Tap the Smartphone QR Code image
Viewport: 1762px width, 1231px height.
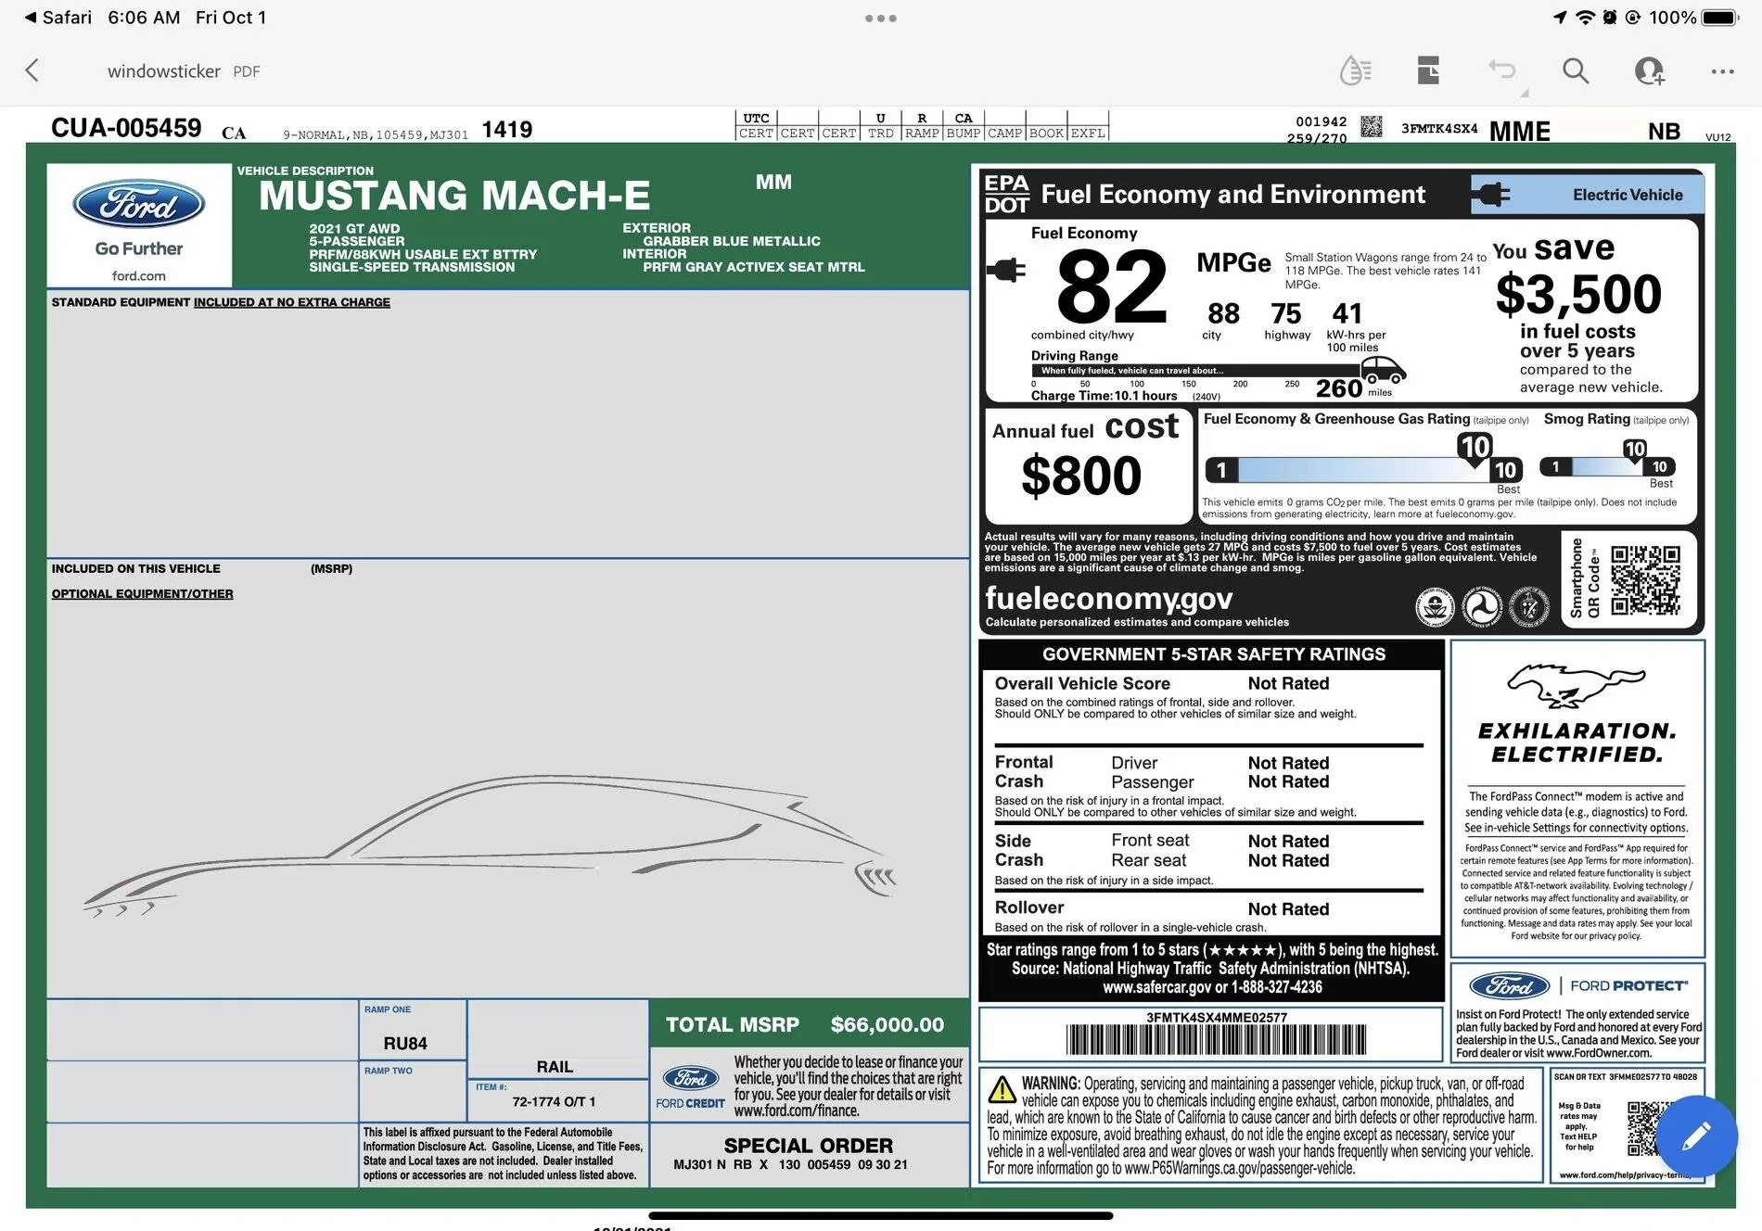point(1645,580)
